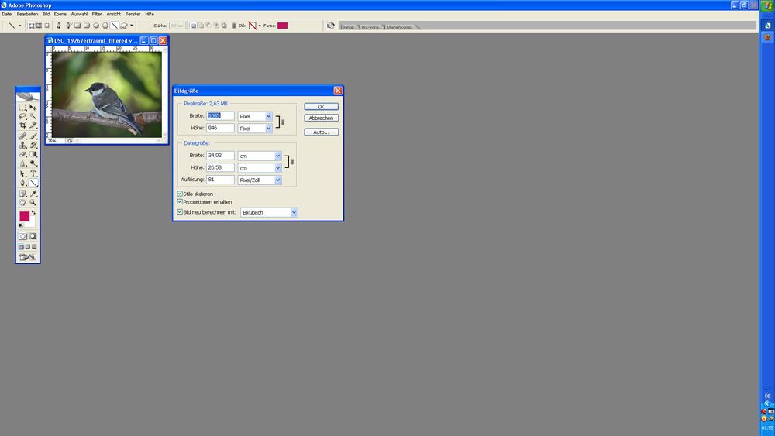The image size is (775, 436).
Task: Click the pixel Breite input field
Action: [220, 116]
